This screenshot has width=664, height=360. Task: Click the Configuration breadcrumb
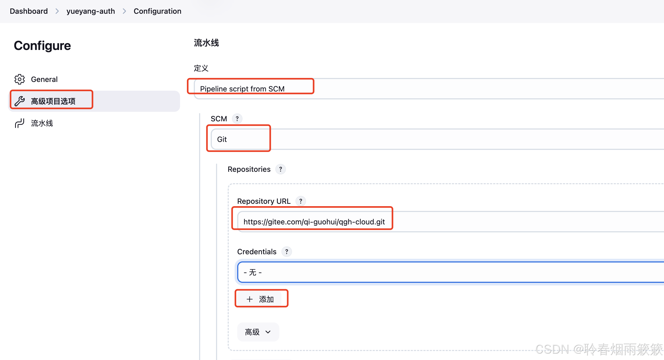click(x=157, y=11)
